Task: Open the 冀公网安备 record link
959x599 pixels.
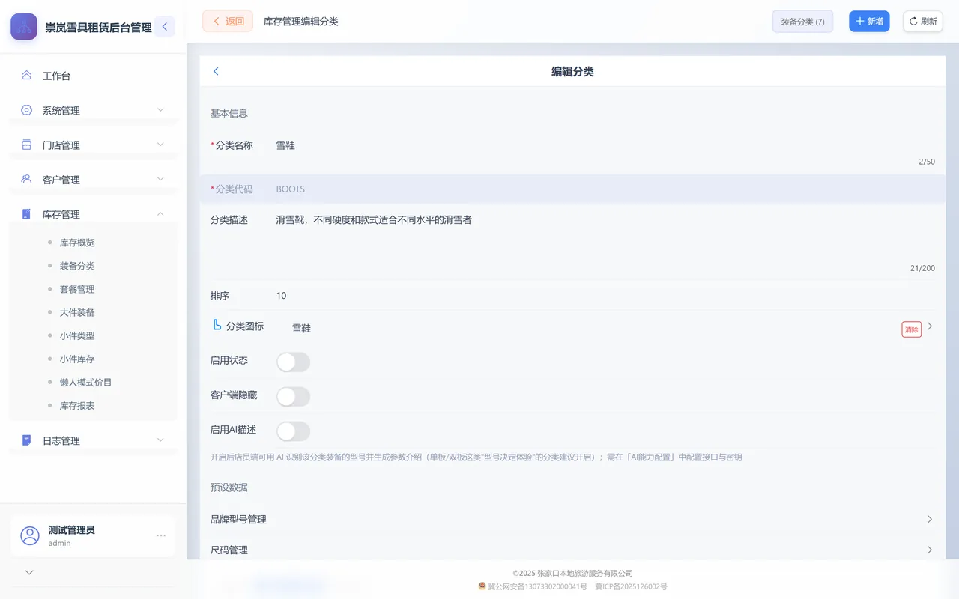Action: point(537,586)
